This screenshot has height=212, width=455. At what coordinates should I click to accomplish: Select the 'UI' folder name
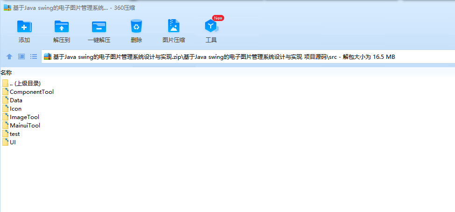pos(13,142)
